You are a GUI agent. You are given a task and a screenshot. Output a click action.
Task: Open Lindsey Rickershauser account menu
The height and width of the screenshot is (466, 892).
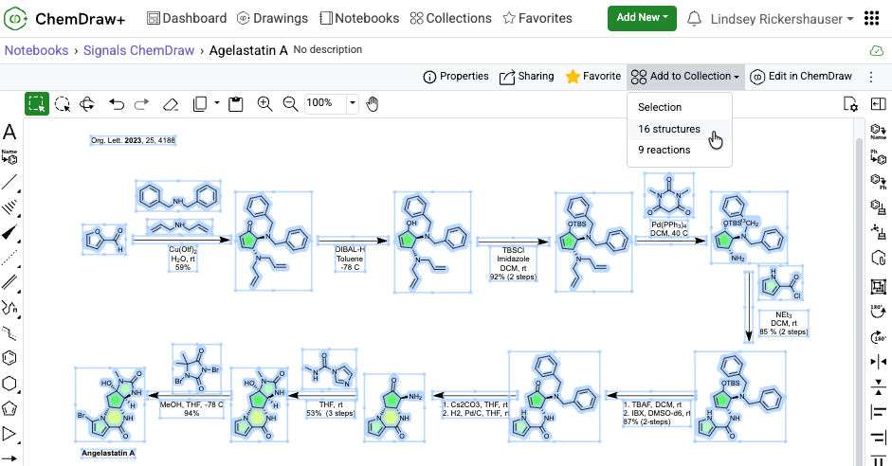pos(782,19)
